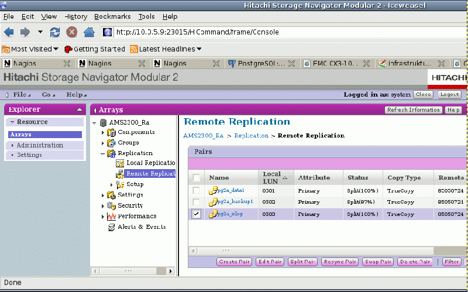This screenshot has height=292, width=468.
Task: Click the AMS2300_Ra array icon
Action: tap(104, 122)
